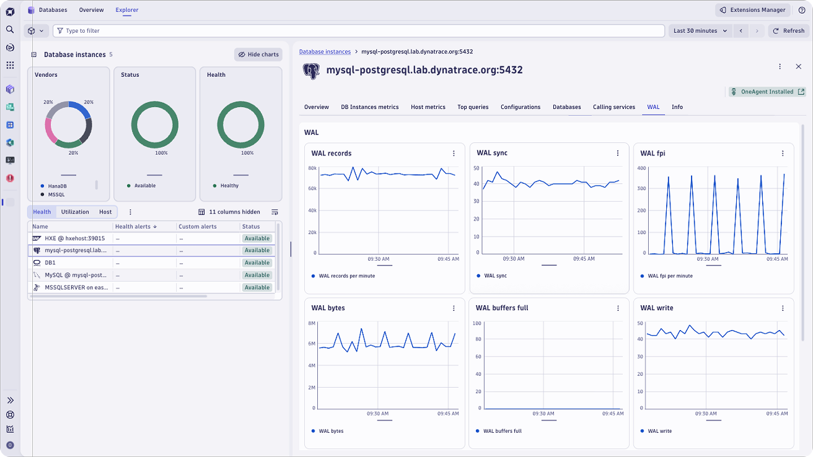813x457 pixels.
Task: Open the apps grid icon in sidebar
Action: point(10,65)
